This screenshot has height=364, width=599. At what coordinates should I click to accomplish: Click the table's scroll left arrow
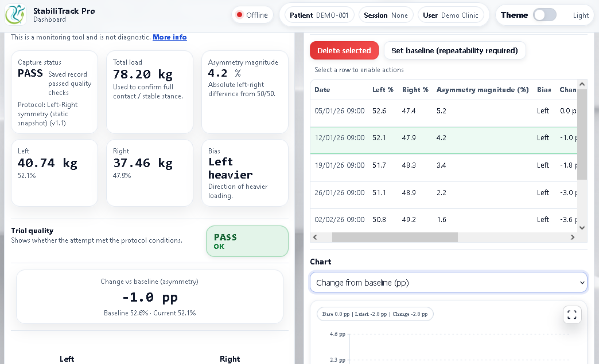315,237
